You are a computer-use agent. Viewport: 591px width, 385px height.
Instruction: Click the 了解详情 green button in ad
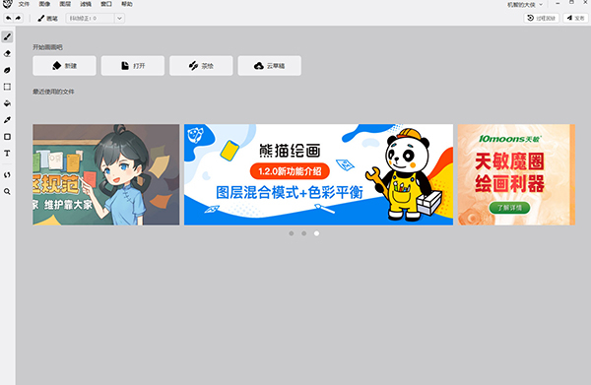coord(509,208)
